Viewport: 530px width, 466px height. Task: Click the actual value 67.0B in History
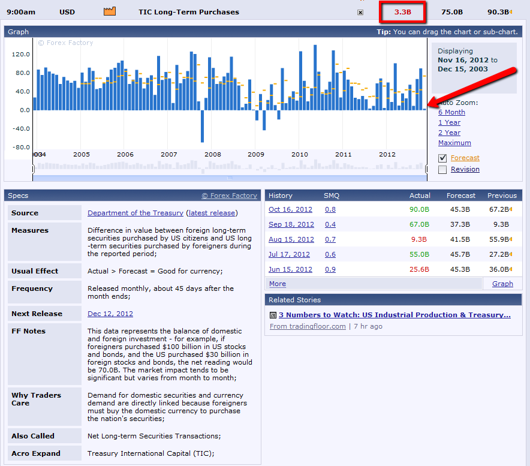[x=419, y=224]
